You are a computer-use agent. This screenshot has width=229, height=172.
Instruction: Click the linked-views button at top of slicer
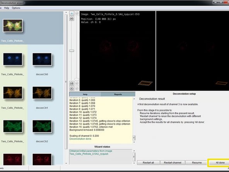tap(72, 13)
